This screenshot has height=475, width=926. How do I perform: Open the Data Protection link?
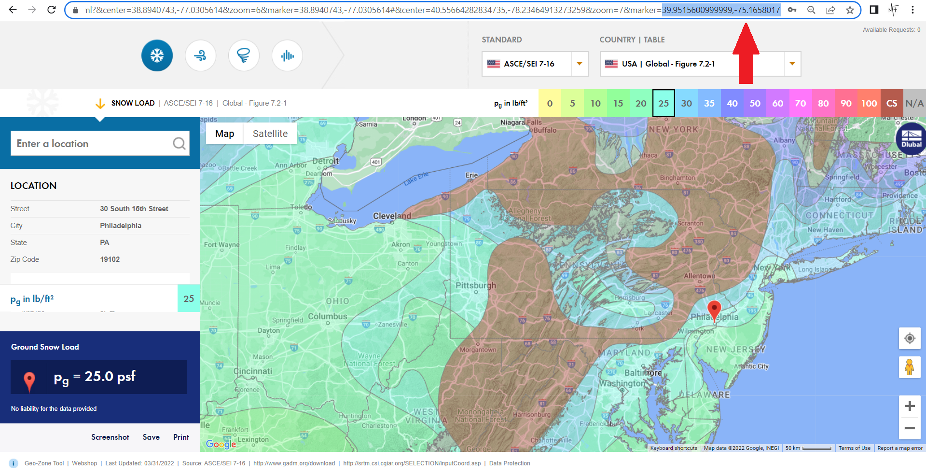(x=510, y=463)
